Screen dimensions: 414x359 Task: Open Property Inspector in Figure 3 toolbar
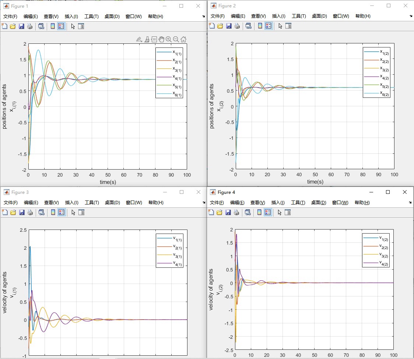coord(81,212)
